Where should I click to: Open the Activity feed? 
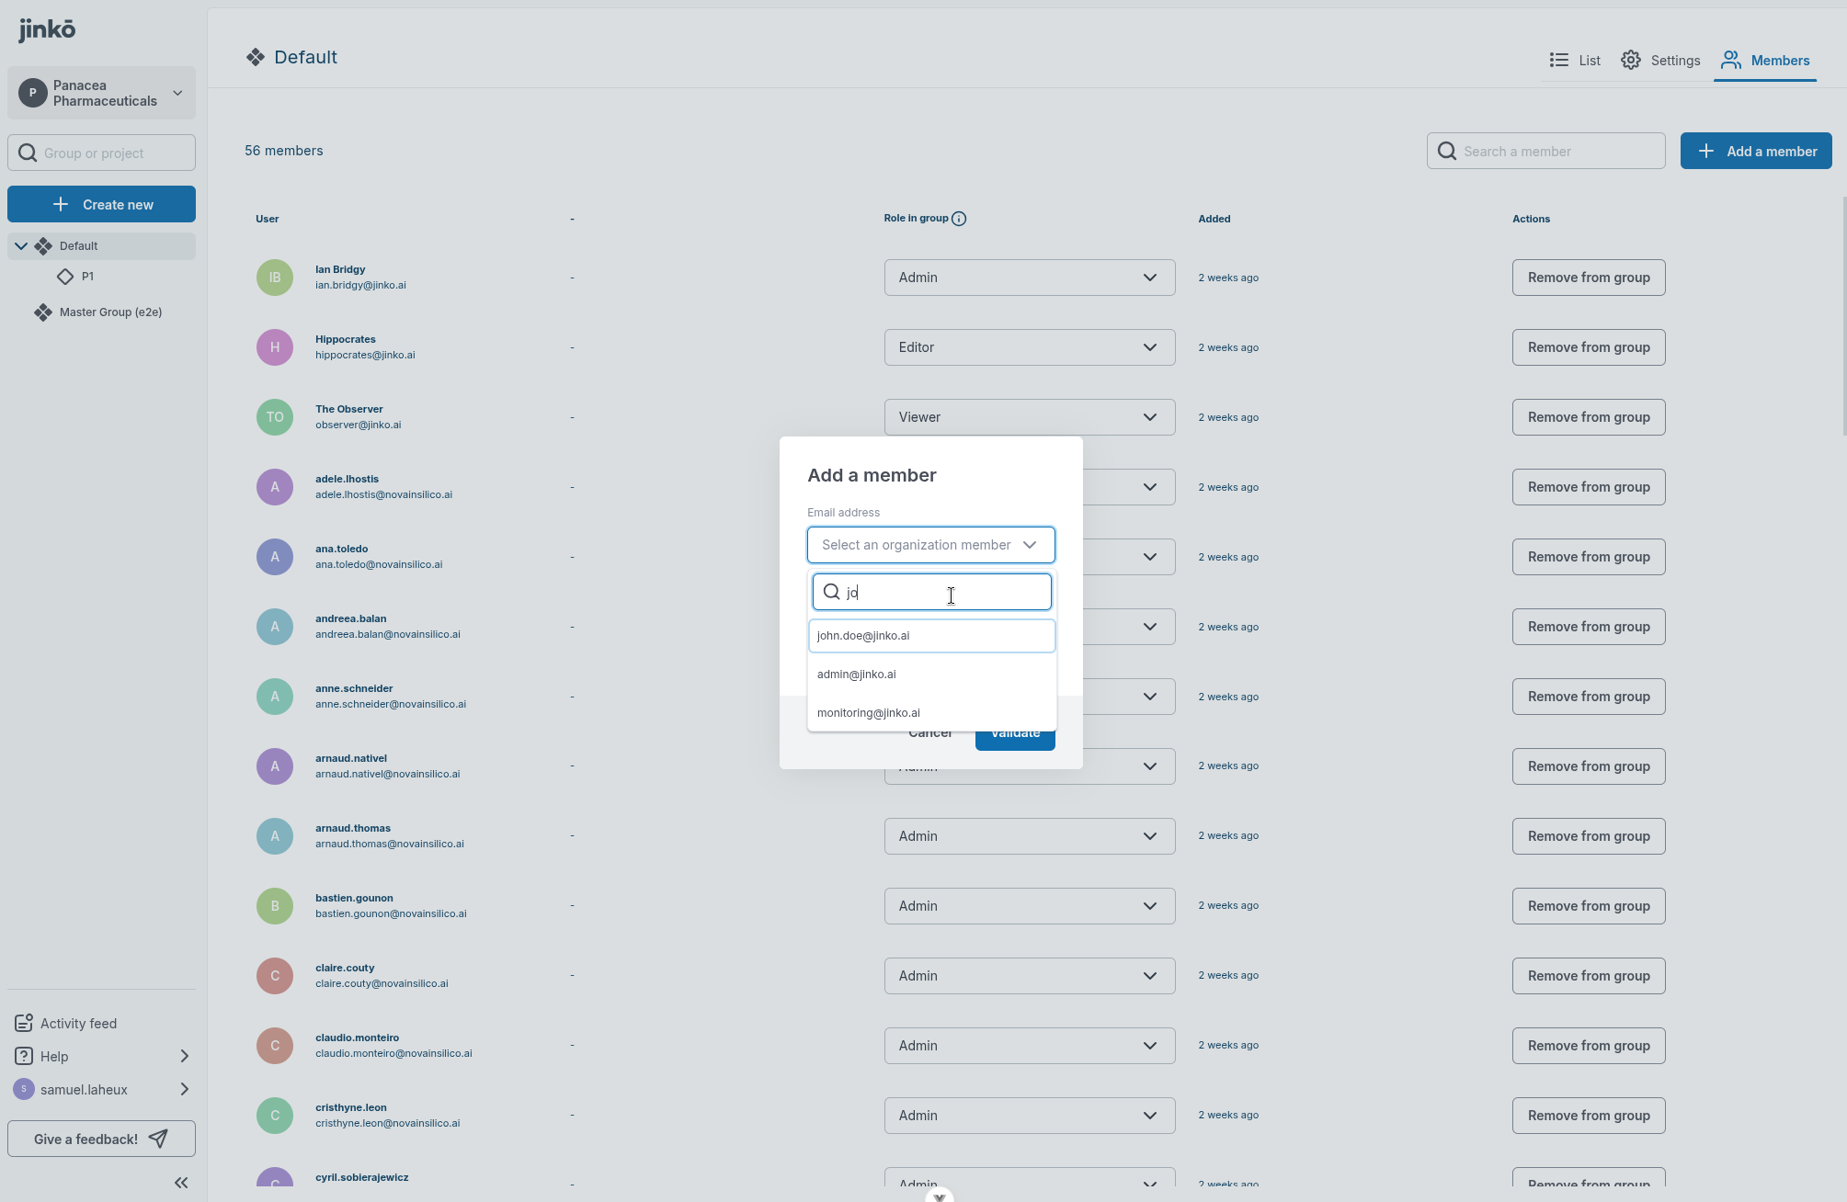point(77,1023)
